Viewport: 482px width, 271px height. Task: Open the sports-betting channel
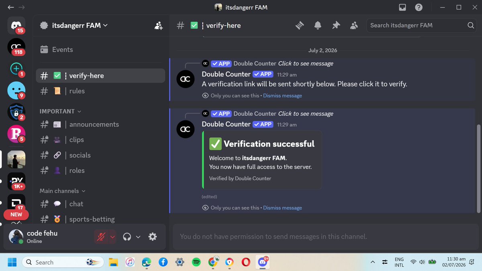click(x=100, y=219)
